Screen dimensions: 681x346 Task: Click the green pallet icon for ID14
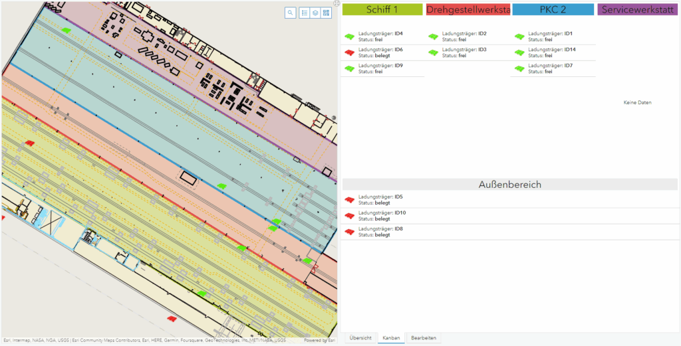pos(520,52)
